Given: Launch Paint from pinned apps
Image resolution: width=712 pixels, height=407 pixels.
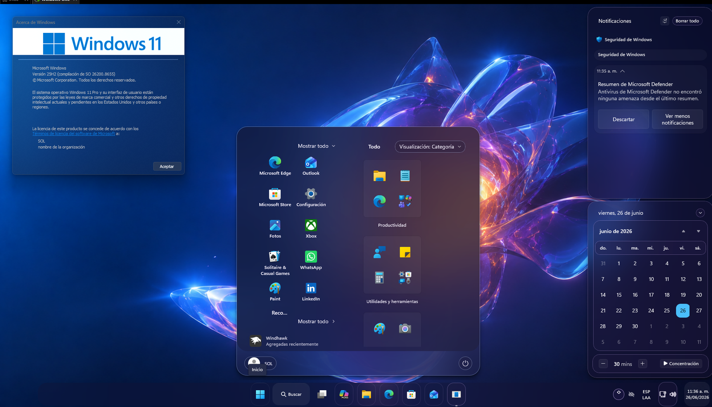Looking at the screenshot, I should point(275,292).
